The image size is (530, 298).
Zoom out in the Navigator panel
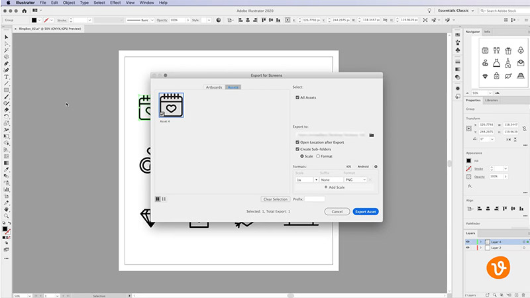(x=468, y=93)
